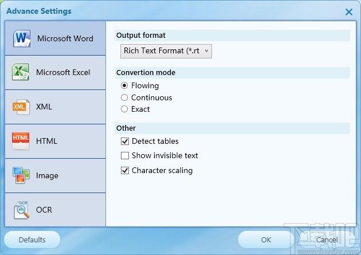Click the Defaults button
This screenshot has width=361, height=255.
click(32, 240)
